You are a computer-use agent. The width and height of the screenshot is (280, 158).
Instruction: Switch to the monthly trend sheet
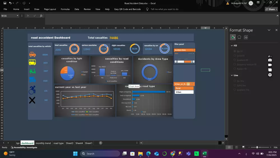tap(43, 143)
